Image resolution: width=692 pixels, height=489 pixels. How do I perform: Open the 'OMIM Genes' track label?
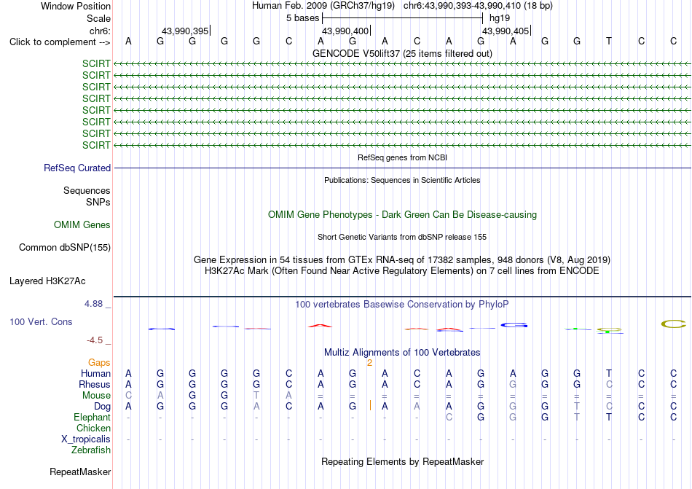coord(82,224)
